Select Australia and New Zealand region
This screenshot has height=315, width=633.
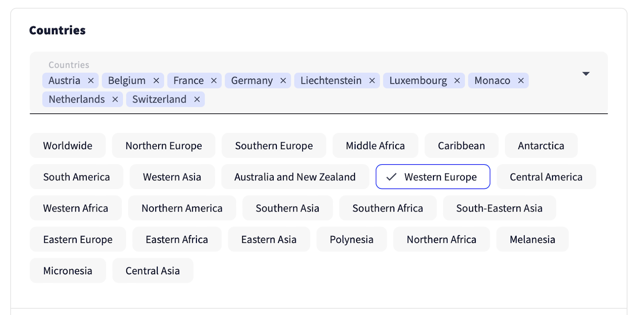(295, 177)
